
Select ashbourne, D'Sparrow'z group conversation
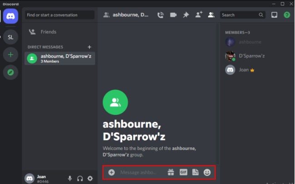tap(59, 59)
